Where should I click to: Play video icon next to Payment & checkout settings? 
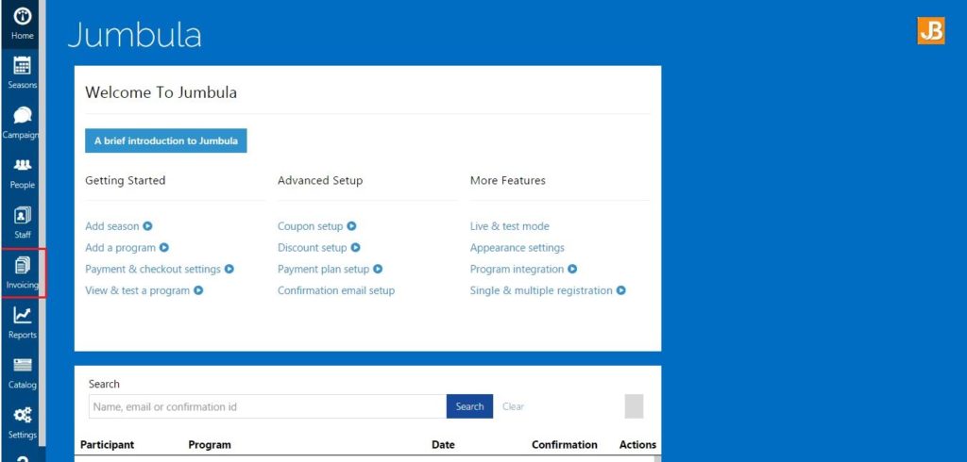(x=229, y=270)
